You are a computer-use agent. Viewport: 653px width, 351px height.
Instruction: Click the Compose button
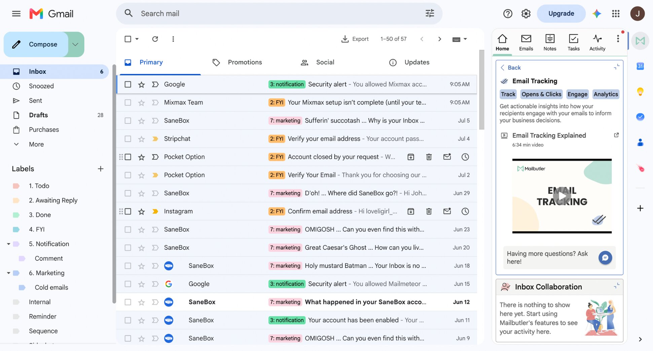pyautogui.click(x=36, y=44)
